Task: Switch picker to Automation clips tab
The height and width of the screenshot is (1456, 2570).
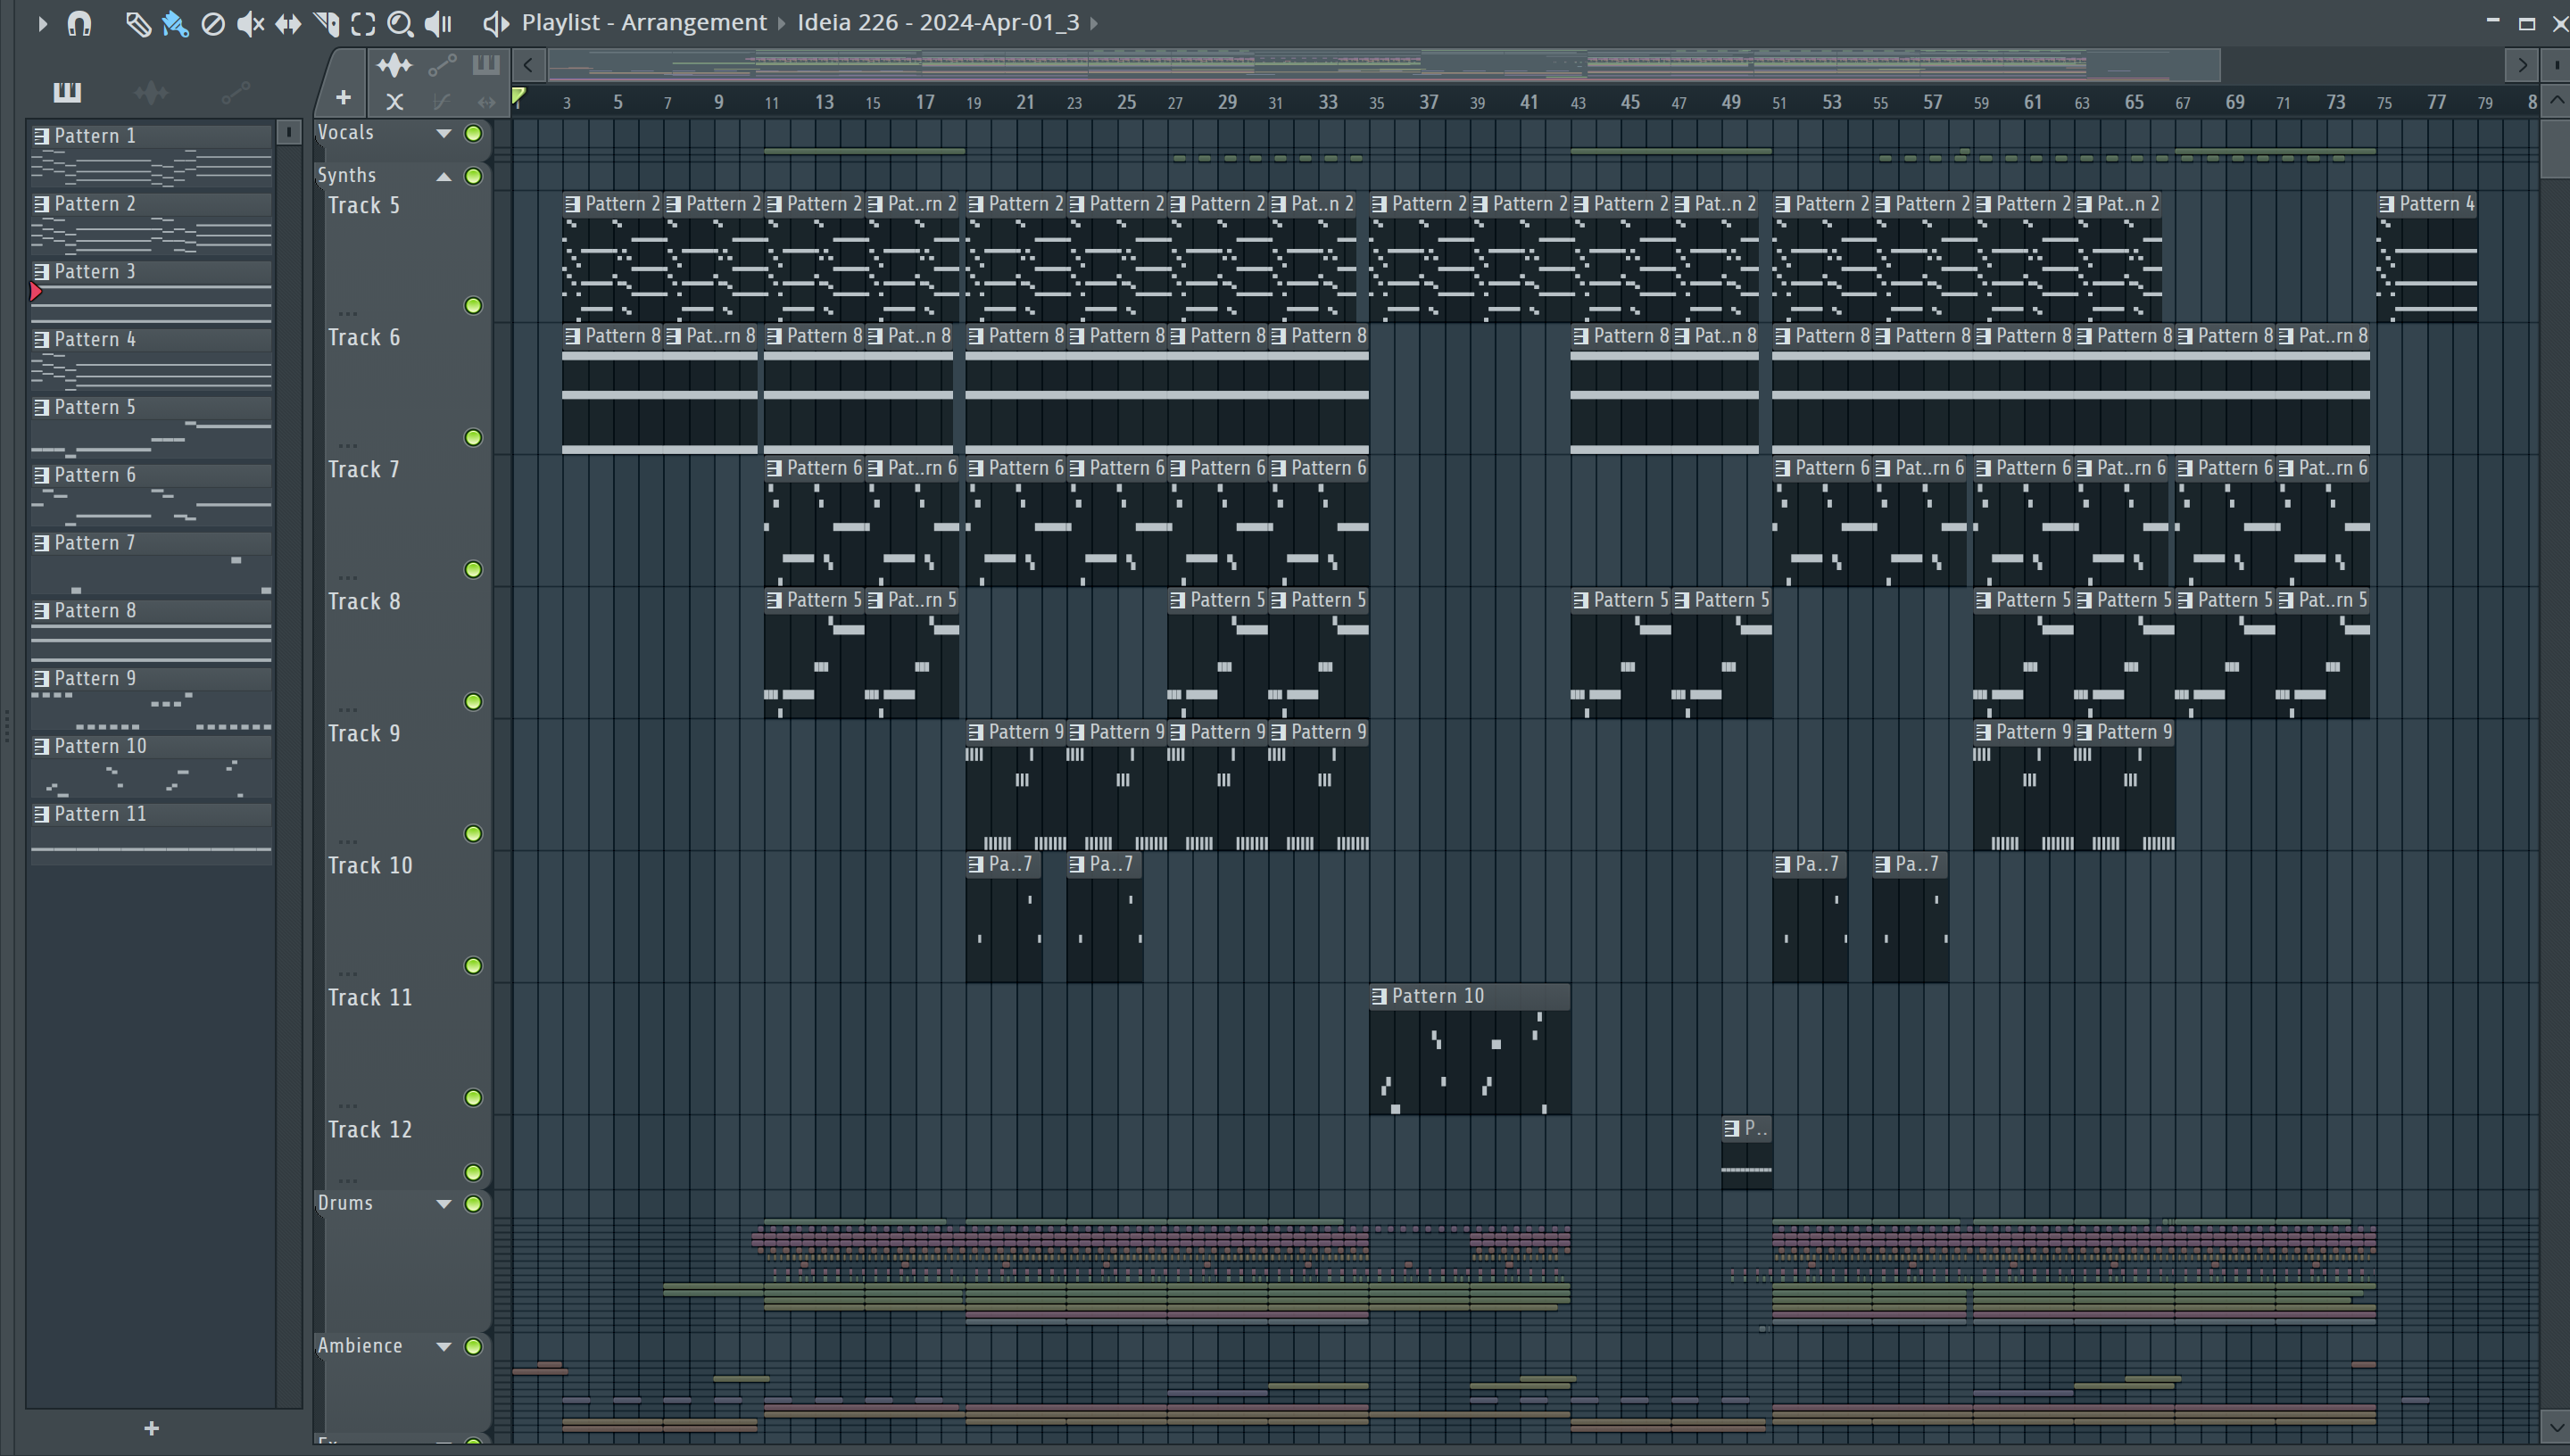Action: point(235,92)
